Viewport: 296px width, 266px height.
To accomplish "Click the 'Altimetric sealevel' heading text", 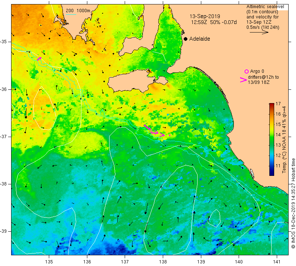I will click(265, 7).
